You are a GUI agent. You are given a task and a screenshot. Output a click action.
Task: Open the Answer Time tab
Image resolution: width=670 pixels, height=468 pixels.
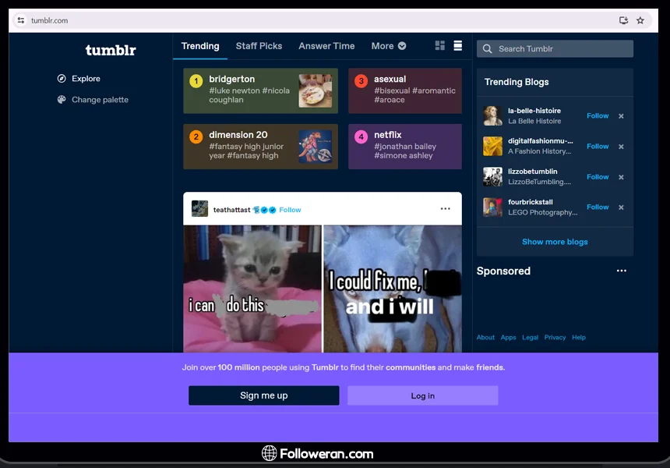click(x=326, y=46)
